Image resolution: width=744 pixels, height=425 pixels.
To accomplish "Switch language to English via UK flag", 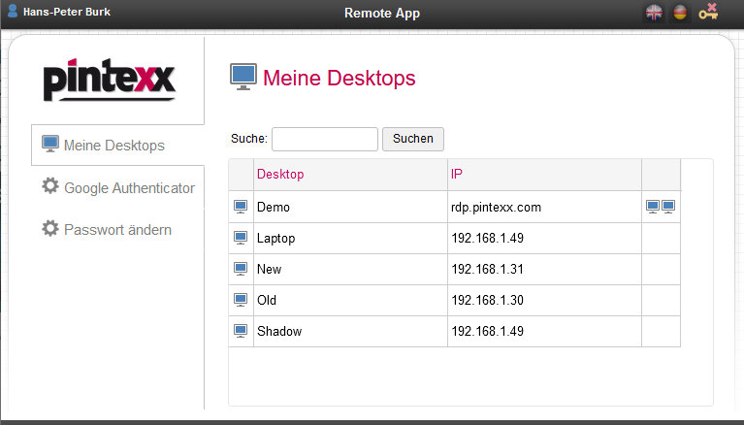I will 655,13.
